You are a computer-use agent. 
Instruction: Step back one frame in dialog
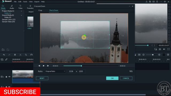point(39,66)
